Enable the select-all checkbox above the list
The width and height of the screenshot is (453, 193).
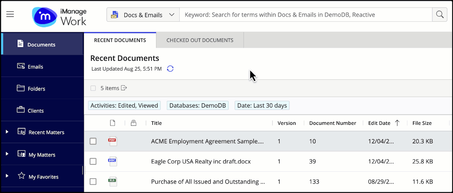click(x=93, y=88)
